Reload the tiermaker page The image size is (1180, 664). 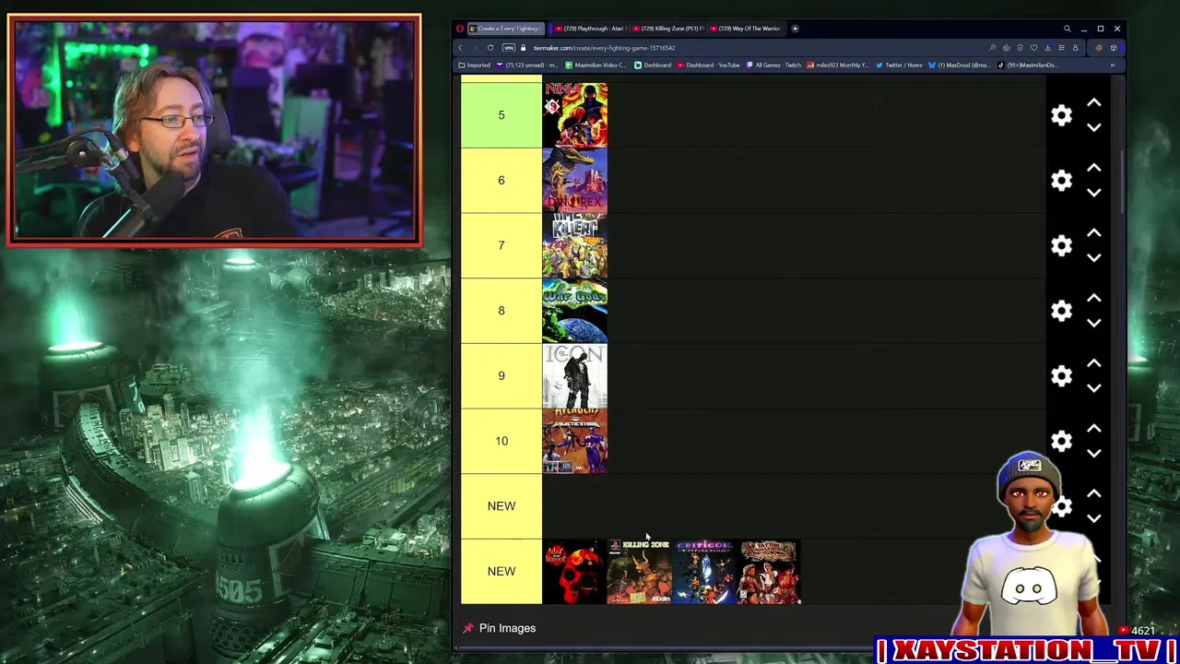(490, 48)
